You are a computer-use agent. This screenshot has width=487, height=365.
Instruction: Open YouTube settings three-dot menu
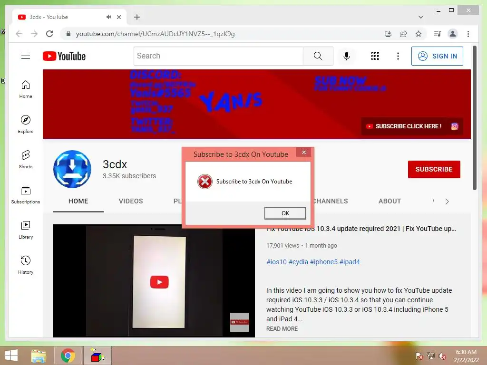[398, 56]
